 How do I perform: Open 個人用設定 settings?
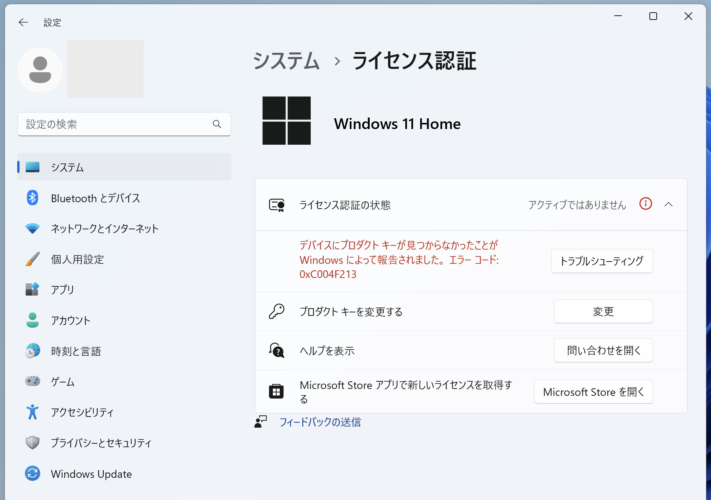124,259
